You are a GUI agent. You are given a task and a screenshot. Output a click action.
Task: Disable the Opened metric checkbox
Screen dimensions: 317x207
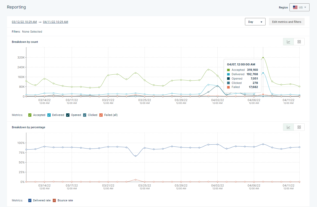pos(68,115)
